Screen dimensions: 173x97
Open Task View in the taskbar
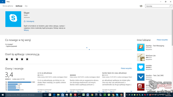tap(45, 95)
